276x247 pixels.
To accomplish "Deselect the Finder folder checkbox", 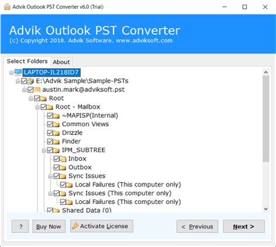I will click(50, 141).
